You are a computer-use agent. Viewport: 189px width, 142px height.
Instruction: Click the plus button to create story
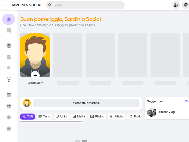(35, 75)
